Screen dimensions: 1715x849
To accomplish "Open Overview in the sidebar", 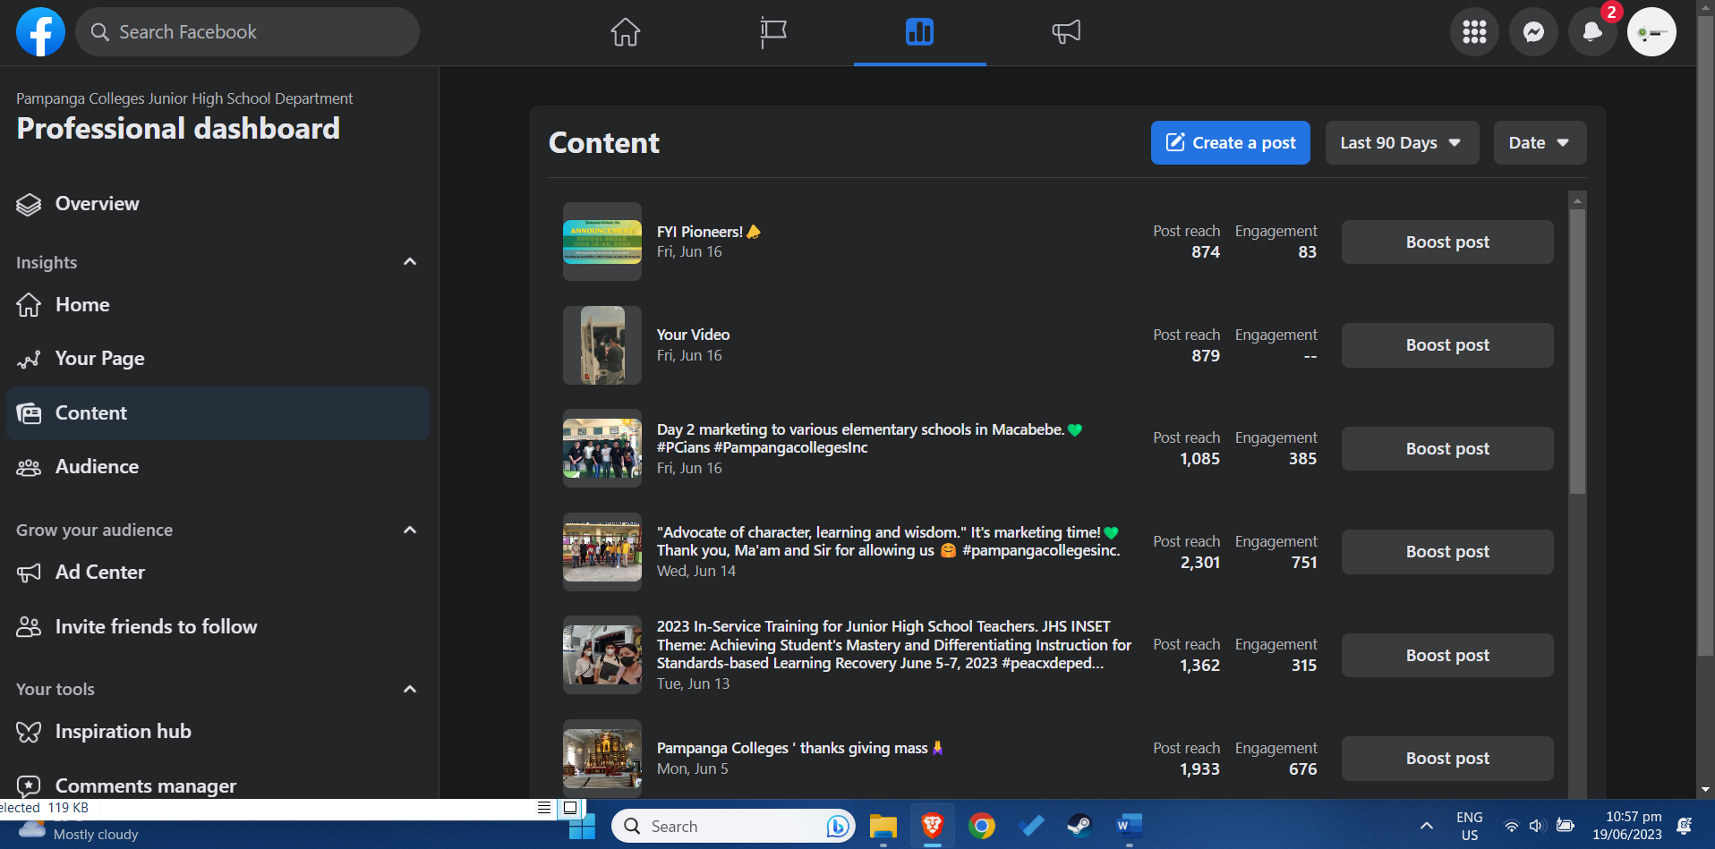I will (x=218, y=204).
